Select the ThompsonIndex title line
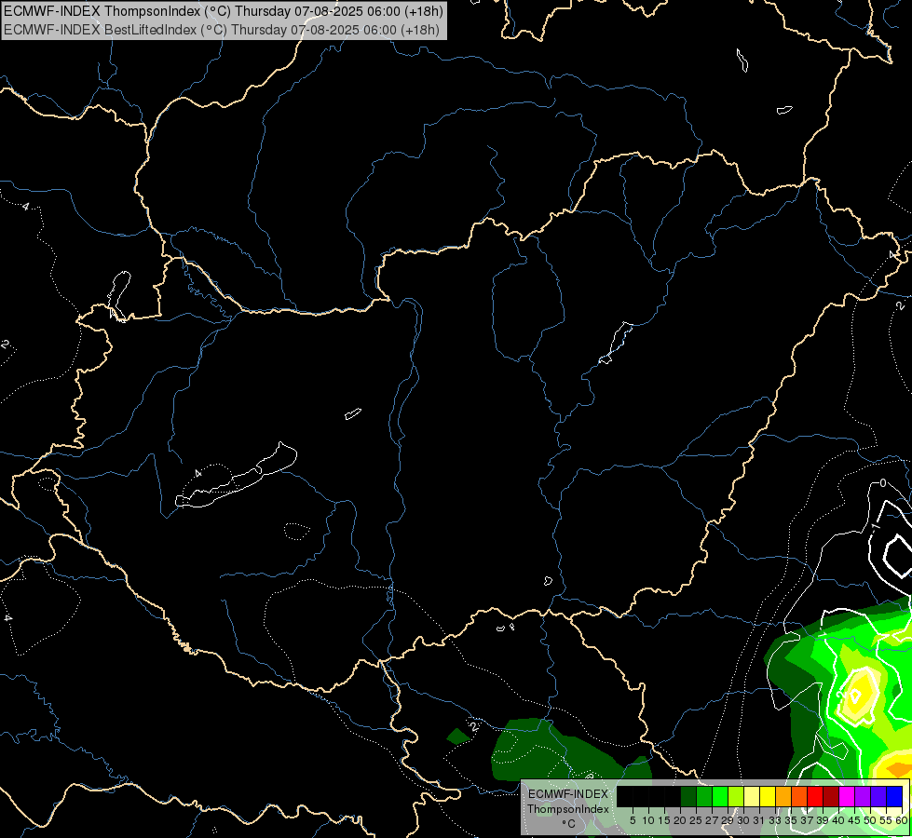This screenshot has width=912, height=838. click(x=224, y=10)
